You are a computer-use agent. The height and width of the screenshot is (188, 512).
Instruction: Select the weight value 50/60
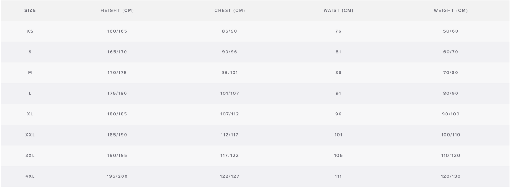[451, 31]
